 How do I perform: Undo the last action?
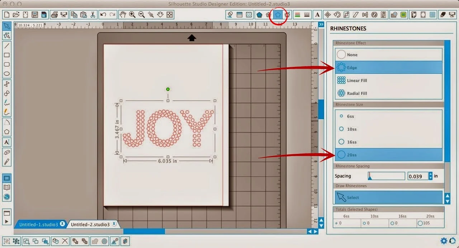pyautogui.click(x=103, y=15)
